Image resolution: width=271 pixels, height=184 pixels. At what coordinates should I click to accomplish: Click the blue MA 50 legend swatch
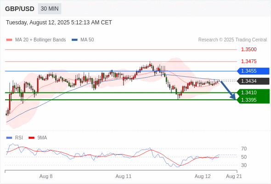[x=74, y=40]
